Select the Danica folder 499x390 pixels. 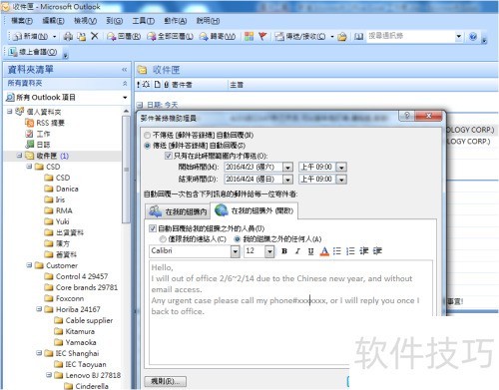pos(62,189)
